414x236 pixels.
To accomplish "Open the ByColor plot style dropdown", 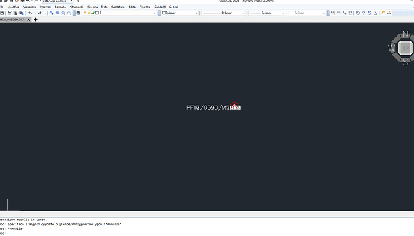I will tap(324, 13).
